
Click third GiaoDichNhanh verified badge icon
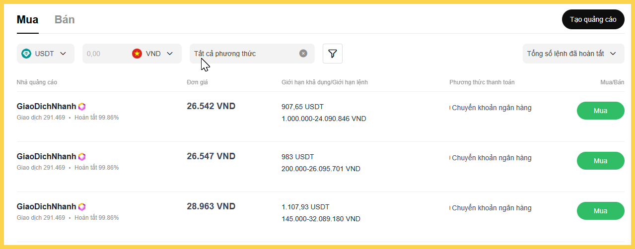(x=82, y=207)
